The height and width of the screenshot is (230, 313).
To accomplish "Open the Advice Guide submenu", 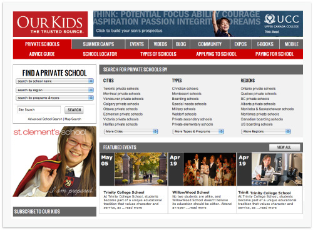I will click(x=42, y=54).
